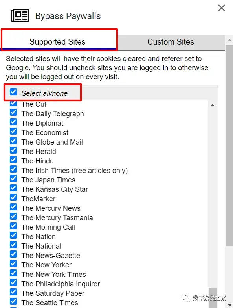
Task: Deselect The Seattle Times checkbox
Action: click(13, 301)
